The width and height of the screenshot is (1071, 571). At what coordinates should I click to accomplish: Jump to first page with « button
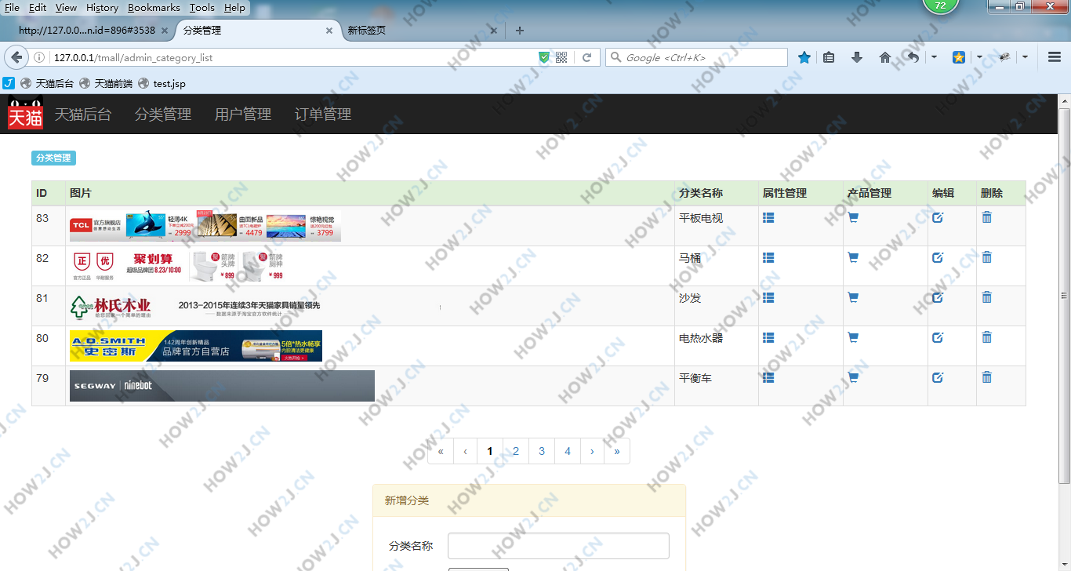pos(441,451)
